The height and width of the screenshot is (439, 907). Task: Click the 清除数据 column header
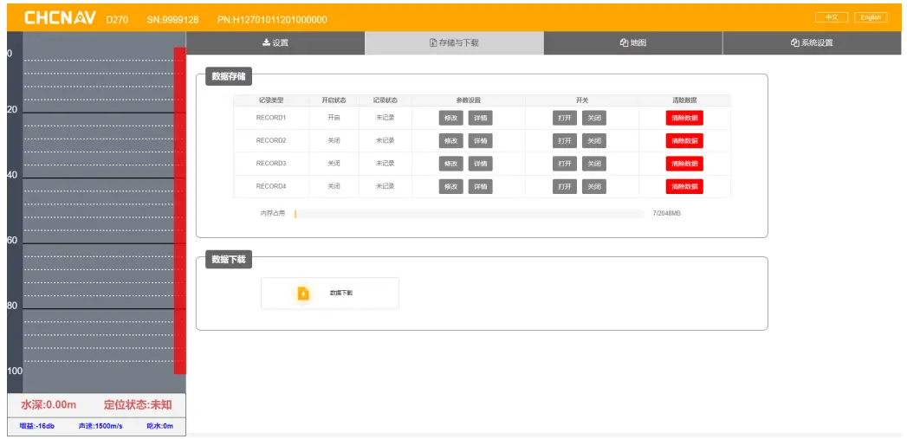point(684,100)
